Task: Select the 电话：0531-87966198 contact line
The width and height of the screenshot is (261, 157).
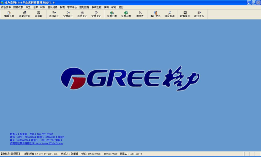Action: (x=37, y=137)
